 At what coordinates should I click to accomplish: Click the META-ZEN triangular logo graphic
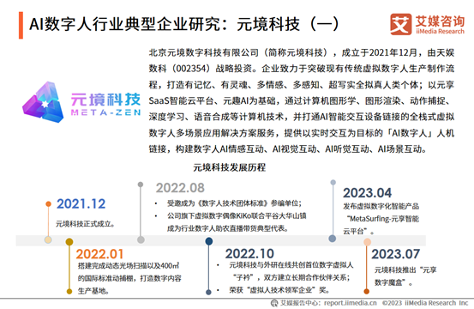point(43,102)
